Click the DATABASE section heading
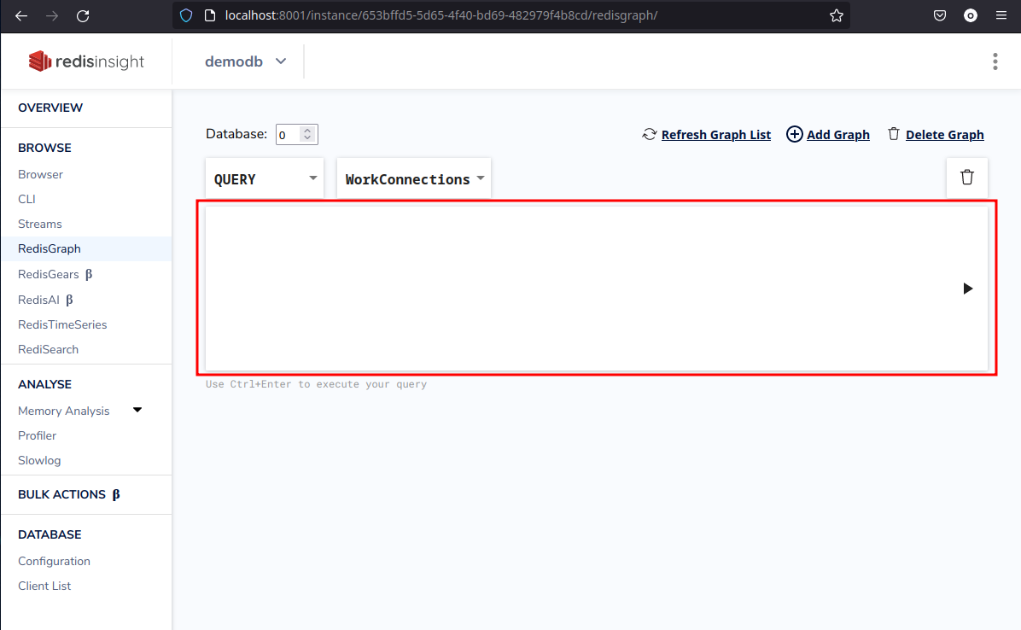Viewport: 1021px width, 630px height. coord(50,534)
